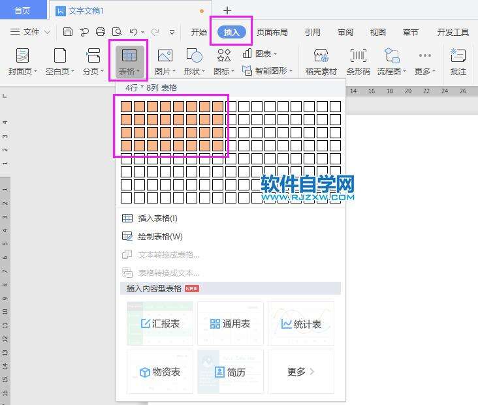This screenshot has width=478, height=405.
Task: Click the new tab plus button
Action: click(227, 10)
